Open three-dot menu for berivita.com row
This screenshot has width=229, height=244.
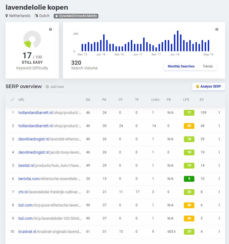[219, 179]
